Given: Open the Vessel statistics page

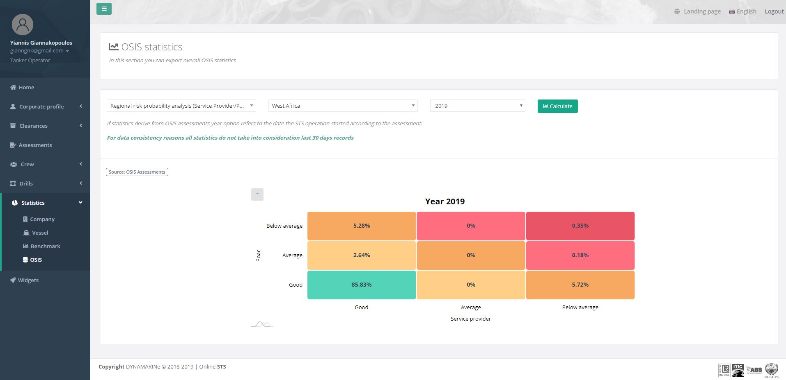Looking at the screenshot, I should point(41,233).
